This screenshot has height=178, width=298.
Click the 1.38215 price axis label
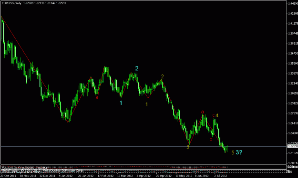(293, 44)
